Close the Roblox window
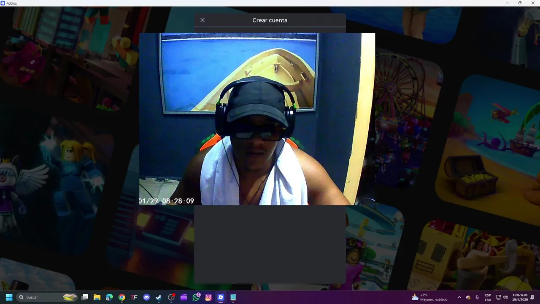 [x=533, y=3]
